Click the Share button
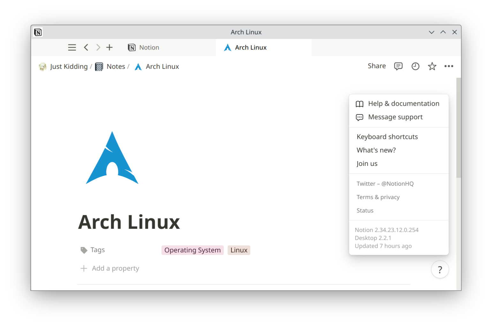 point(377,66)
